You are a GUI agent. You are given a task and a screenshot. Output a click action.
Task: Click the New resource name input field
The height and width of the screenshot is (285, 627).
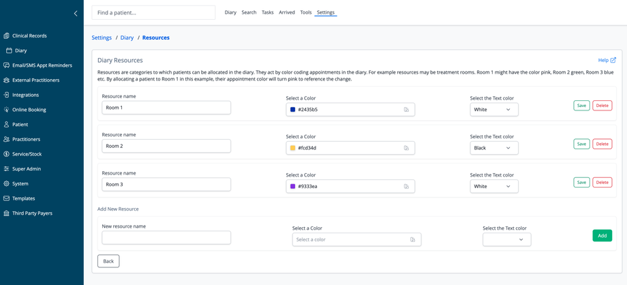click(166, 237)
